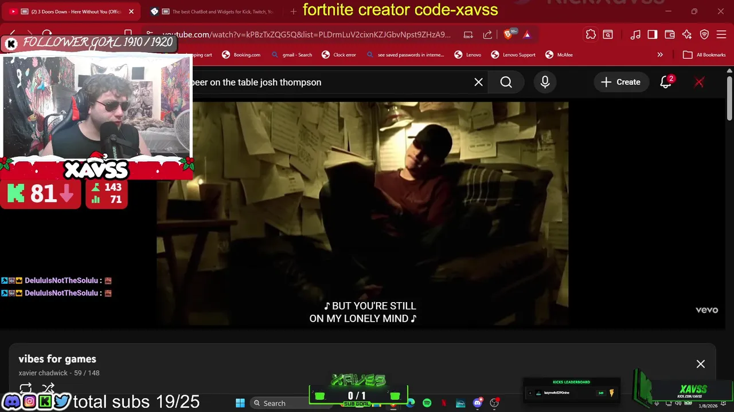The height and width of the screenshot is (412, 734).
Task: Open the Brave Wallet icon
Action: tap(670, 35)
